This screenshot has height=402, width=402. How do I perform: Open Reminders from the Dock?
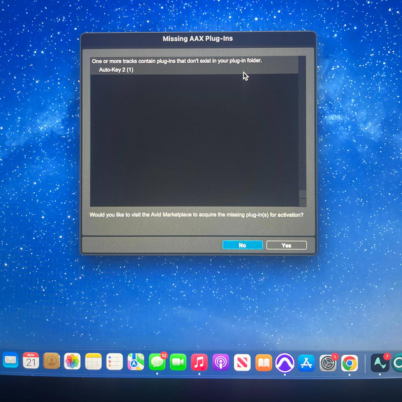[x=114, y=362]
